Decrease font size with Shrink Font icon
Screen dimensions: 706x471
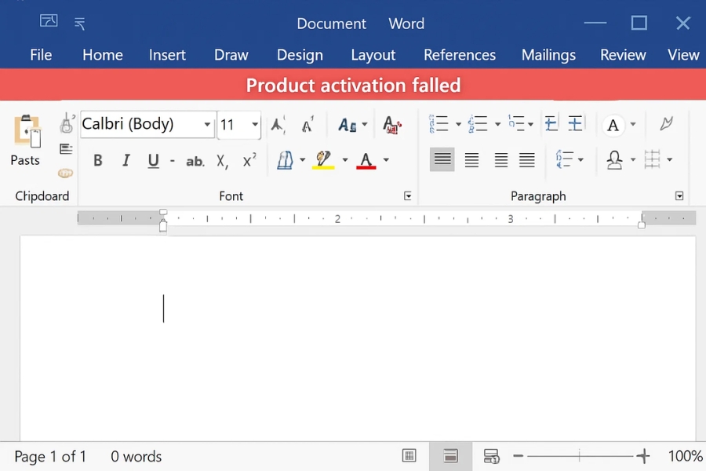click(308, 125)
